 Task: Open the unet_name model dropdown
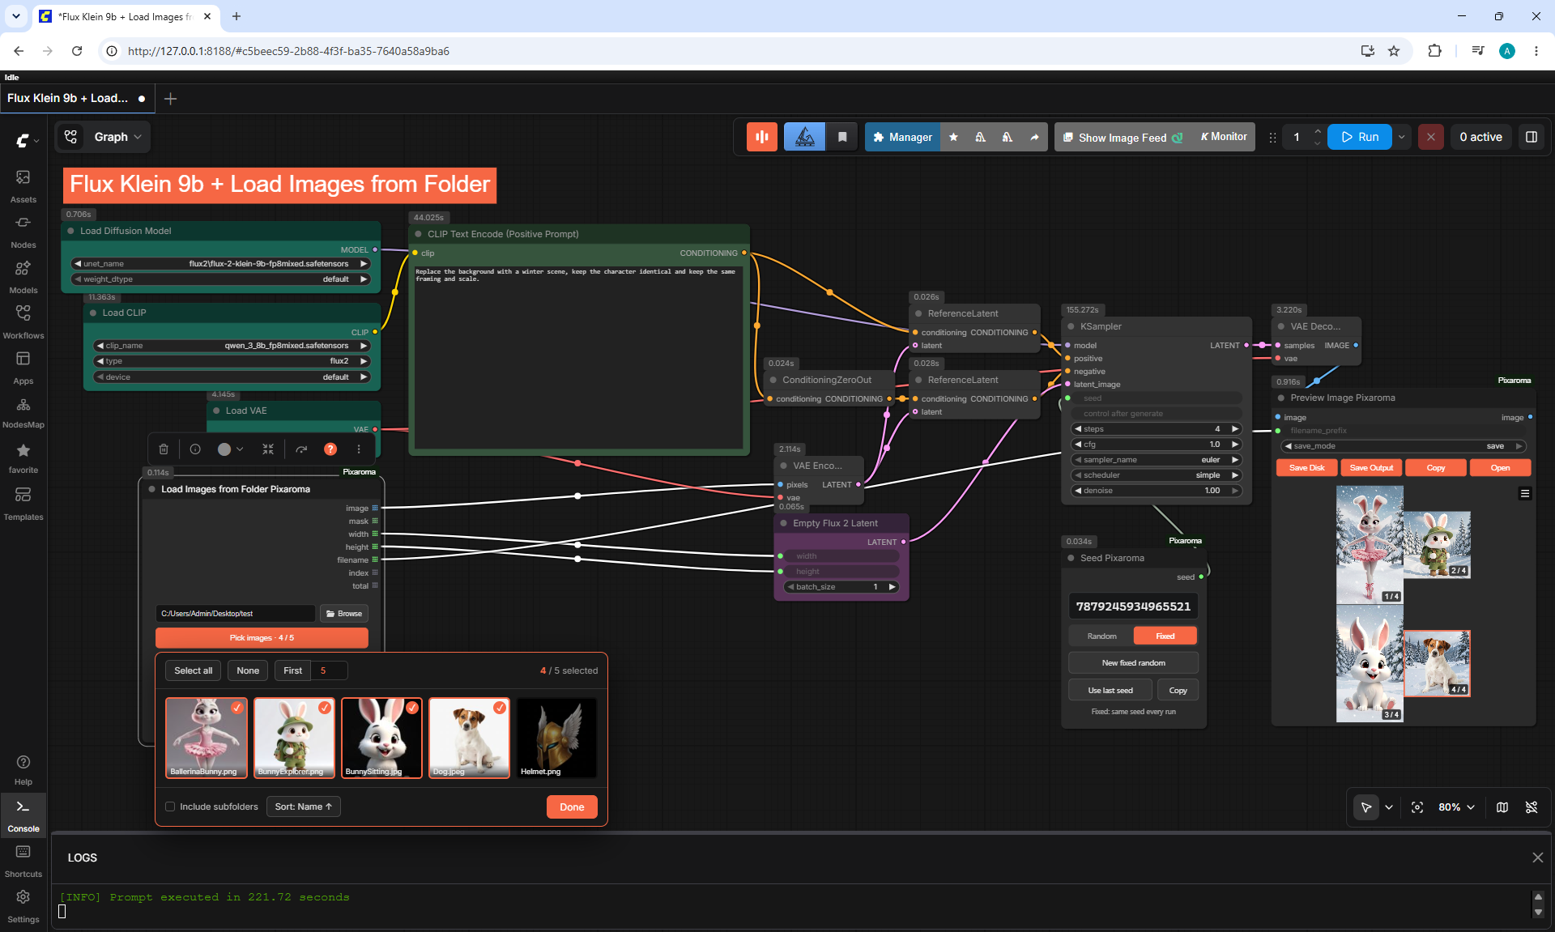point(221,264)
